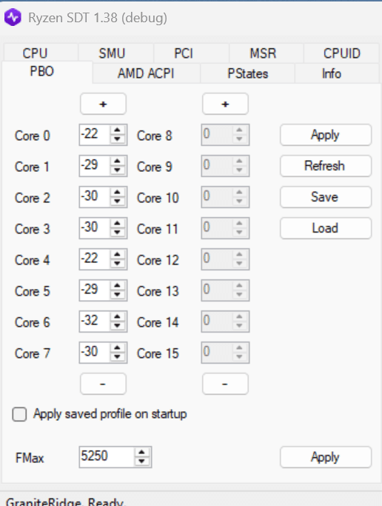Click the Core 0 label
Image resolution: width=382 pixels, height=506 pixels.
[33, 136]
